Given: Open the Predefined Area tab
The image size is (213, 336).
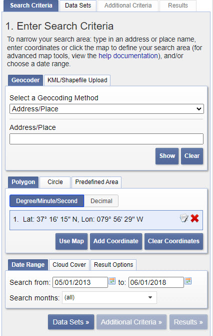Looking at the screenshot, I should tap(96, 182).
